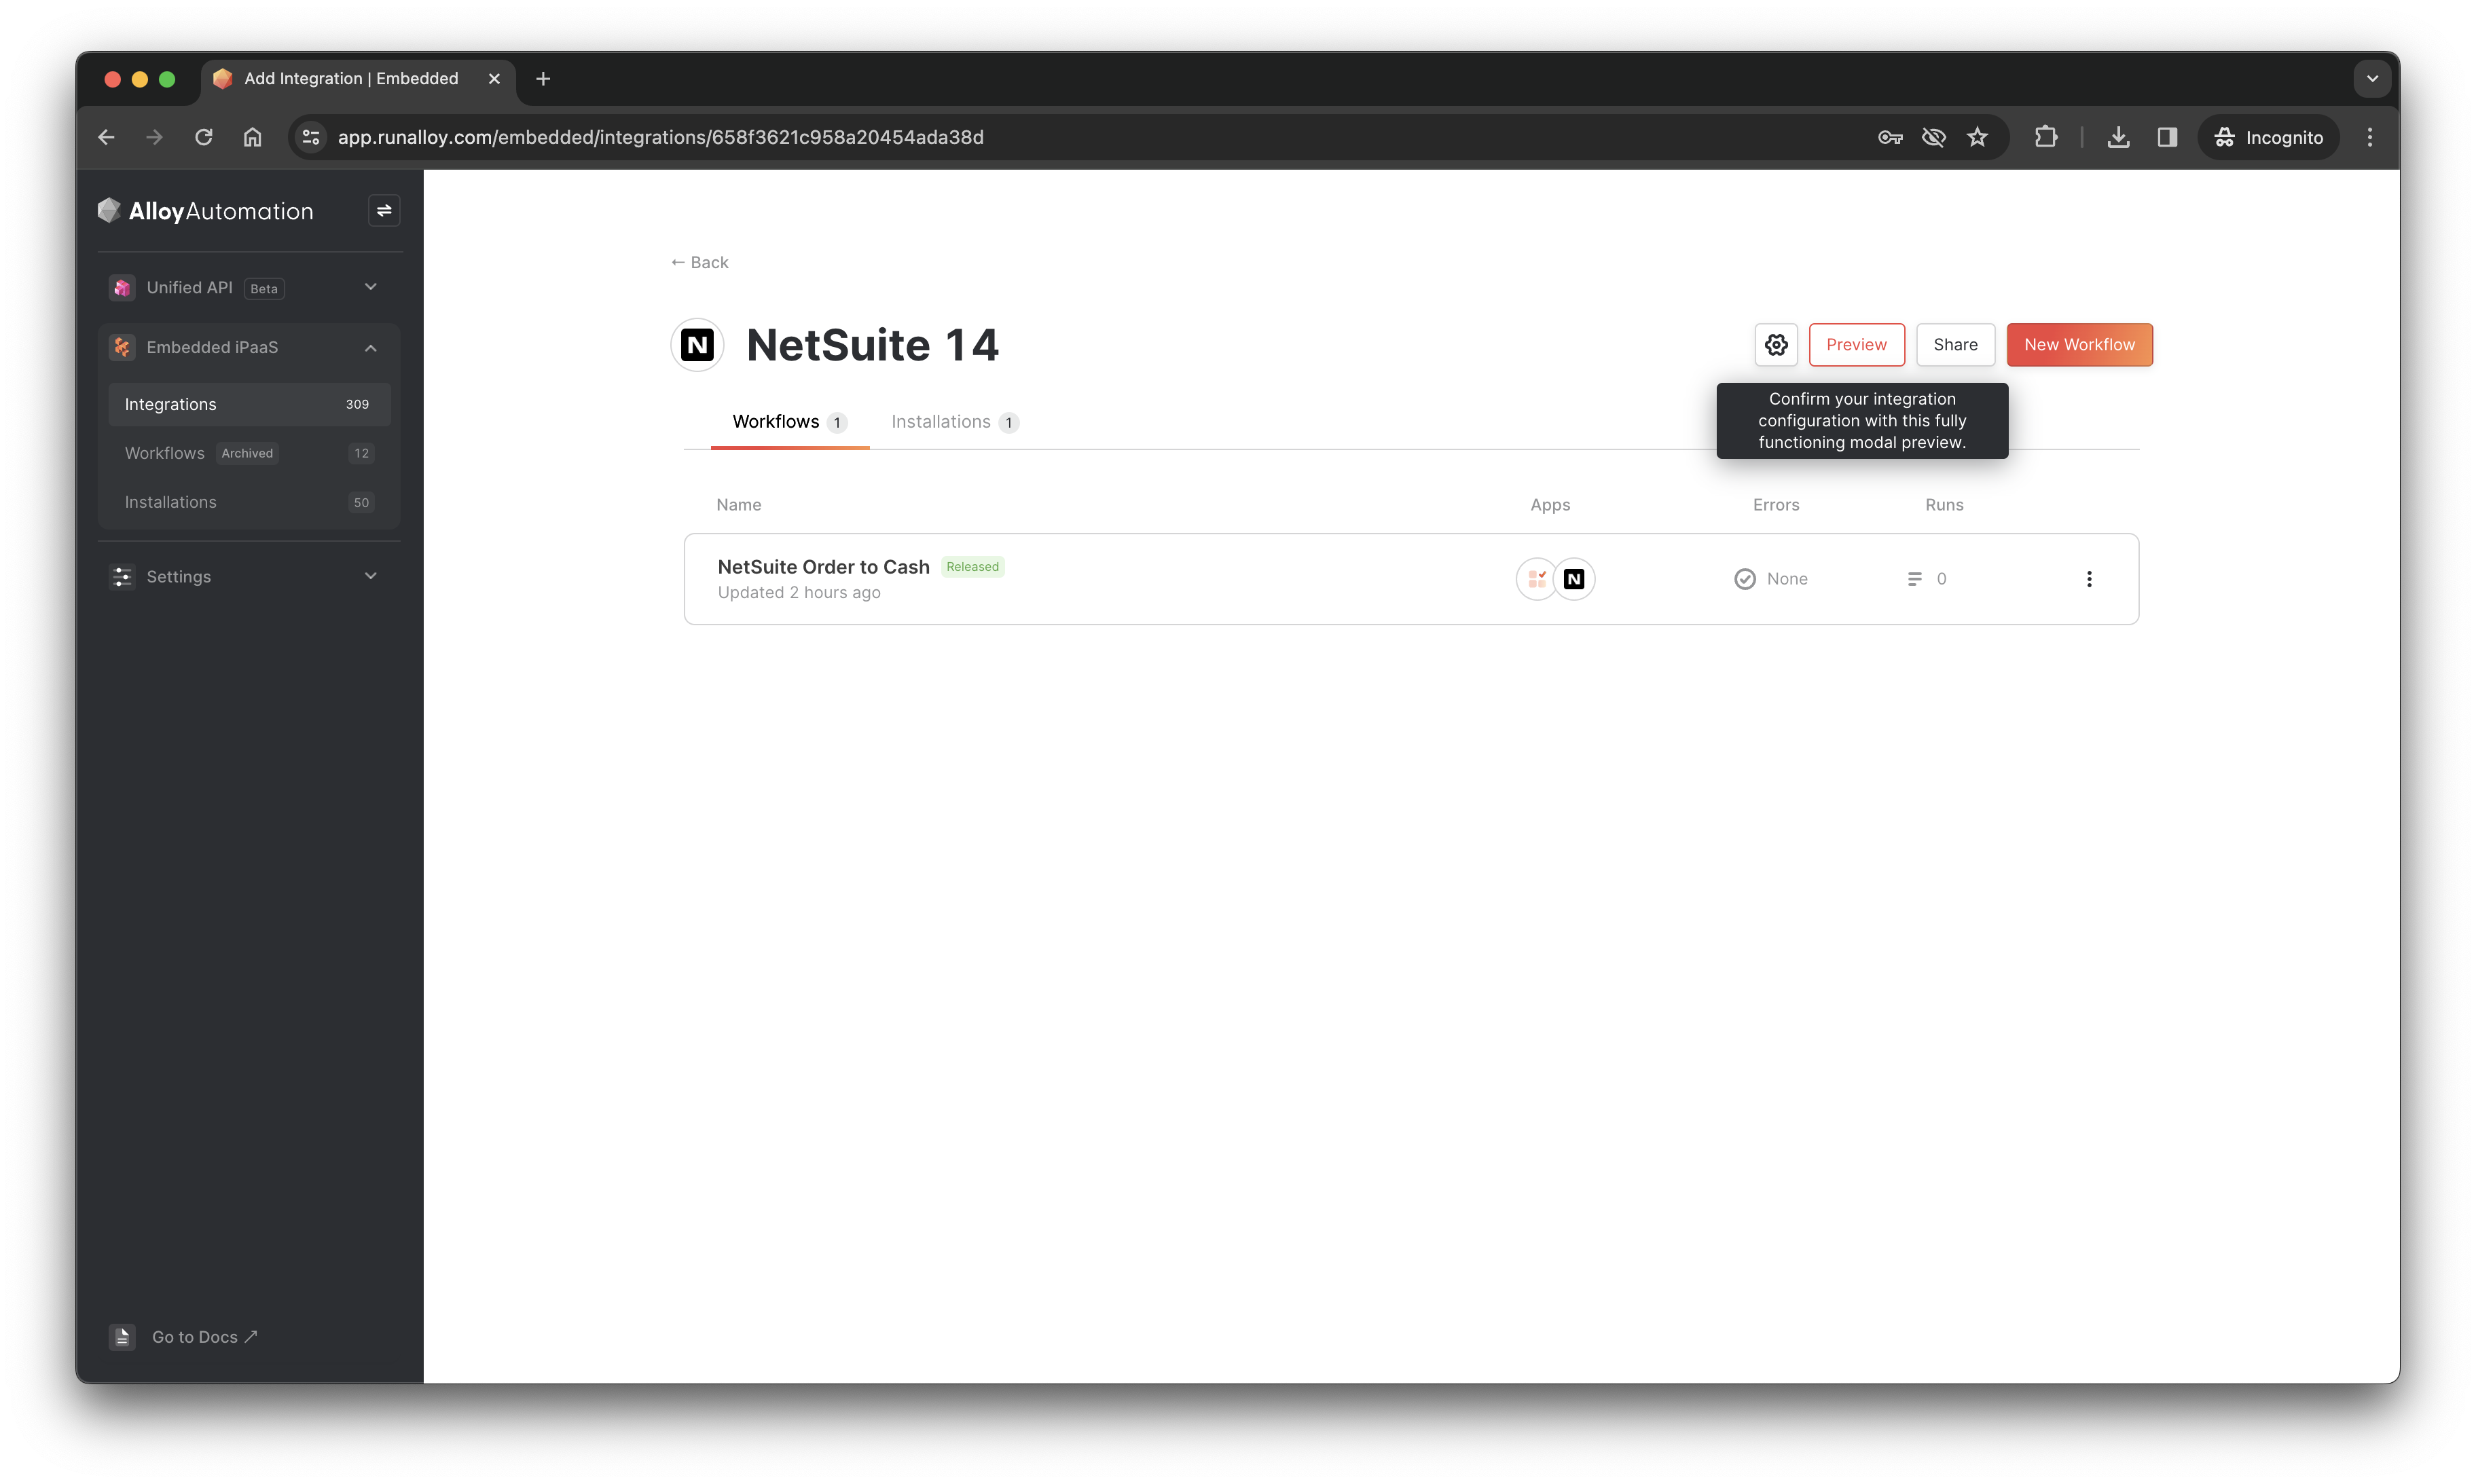The image size is (2476, 1484).
Task: Click the browser address bar URL
Action: (660, 137)
